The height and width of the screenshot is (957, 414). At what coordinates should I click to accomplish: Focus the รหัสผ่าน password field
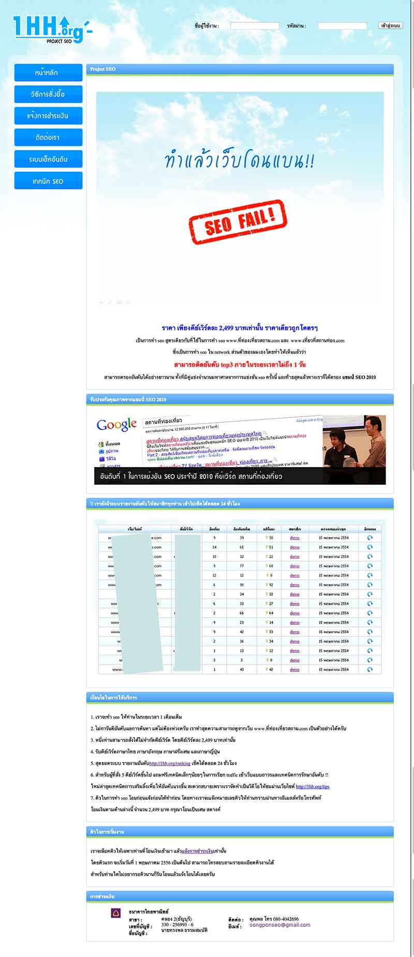pos(342,25)
